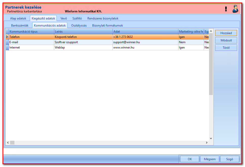Click the exclamation mark warning icon
Screen dimensions: 245x167
pos(226,9)
